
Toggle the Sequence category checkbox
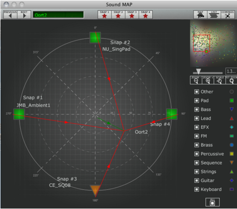point(197,163)
